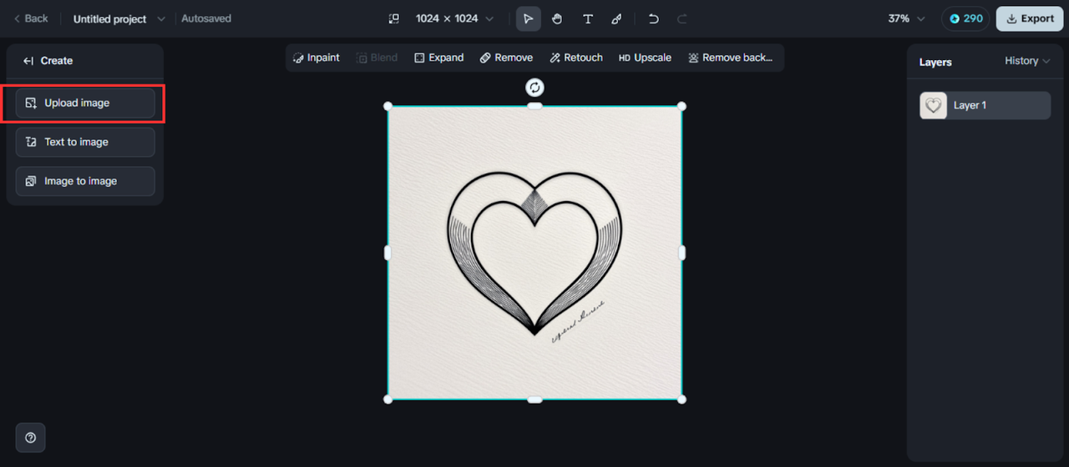Undo the last action
The width and height of the screenshot is (1069, 467).
pos(653,18)
